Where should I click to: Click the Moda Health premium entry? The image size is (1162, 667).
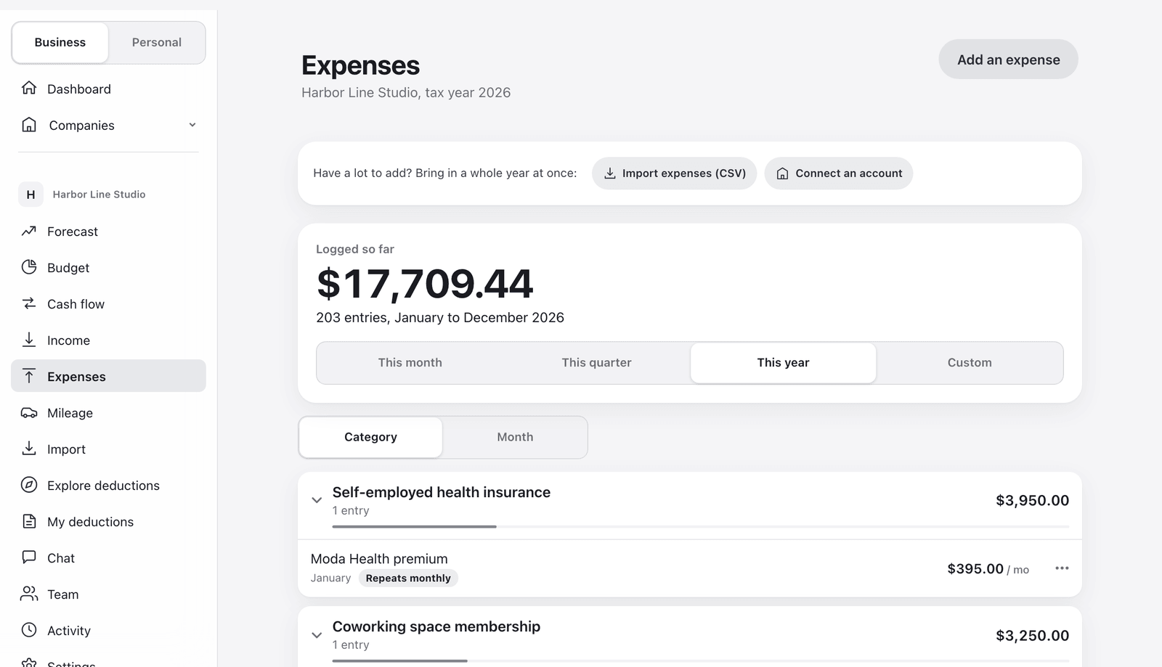(x=690, y=568)
